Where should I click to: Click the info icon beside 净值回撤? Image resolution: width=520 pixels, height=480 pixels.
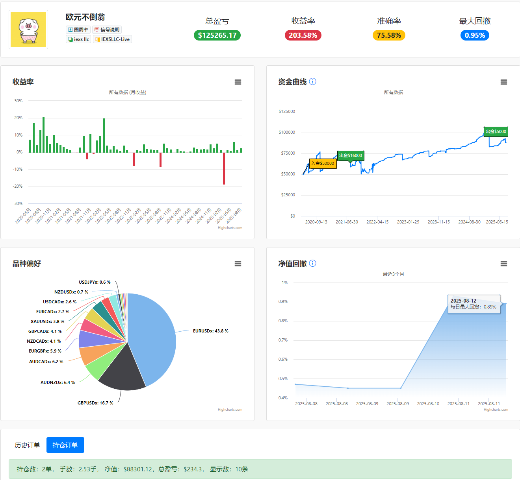(x=313, y=263)
